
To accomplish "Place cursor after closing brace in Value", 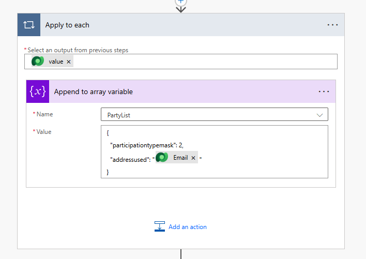I will [111, 171].
